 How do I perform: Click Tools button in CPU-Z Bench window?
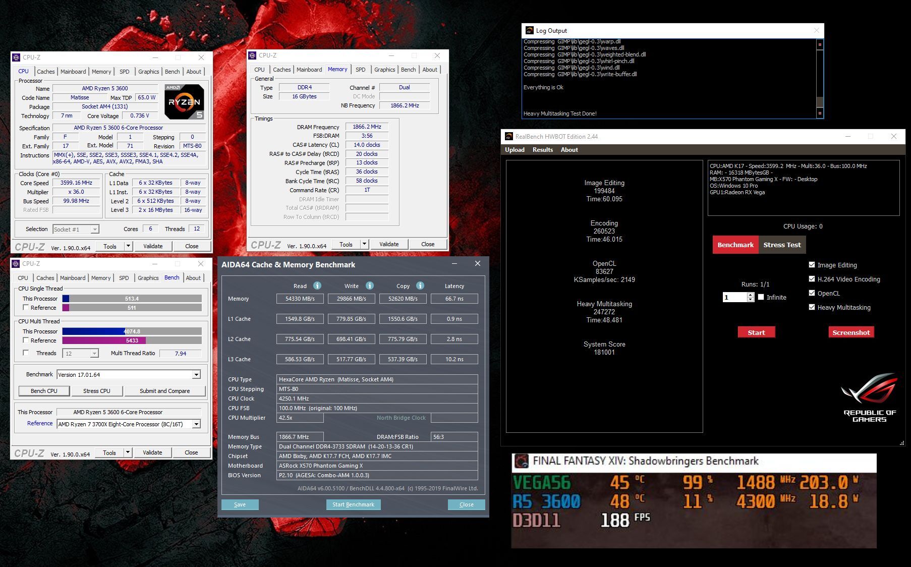[109, 452]
